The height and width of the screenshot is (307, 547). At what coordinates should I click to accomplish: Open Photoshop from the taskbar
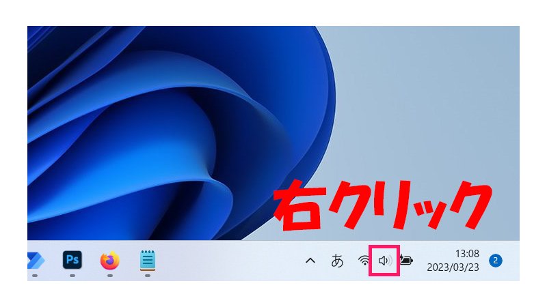pyautogui.click(x=72, y=260)
